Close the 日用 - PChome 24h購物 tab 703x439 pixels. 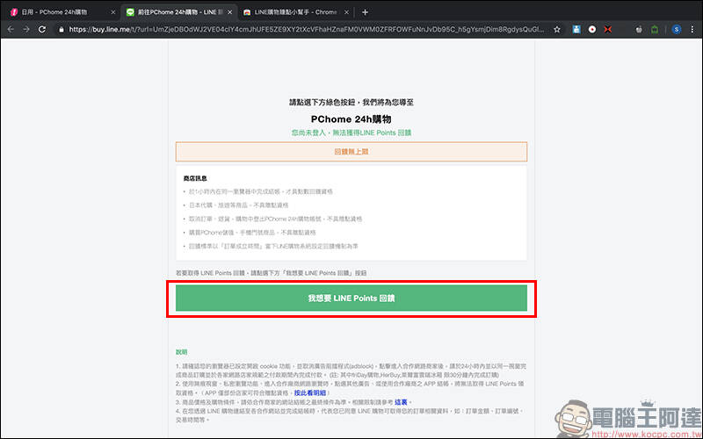click(x=113, y=12)
